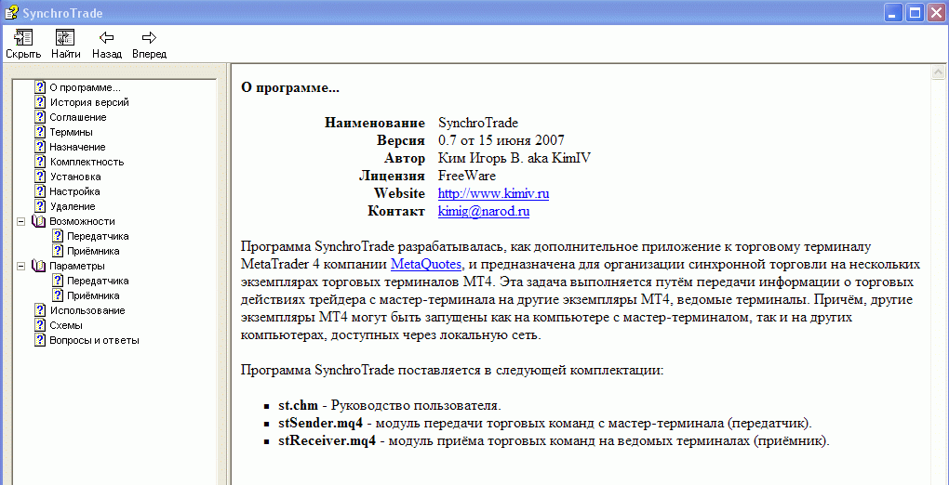949x485 pixels.
Task: Click the st.chm file name
Action: click(x=299, y=405)
